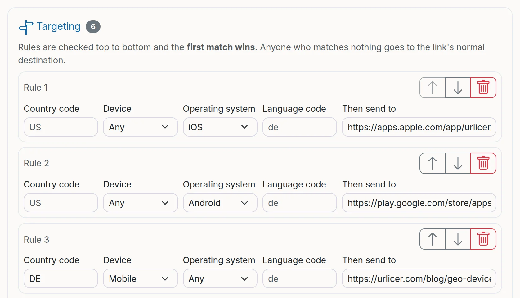Click Rule 1 apps.apple.com destination field
The width and height of the screenshot is (520, 298).
(419, 127)
